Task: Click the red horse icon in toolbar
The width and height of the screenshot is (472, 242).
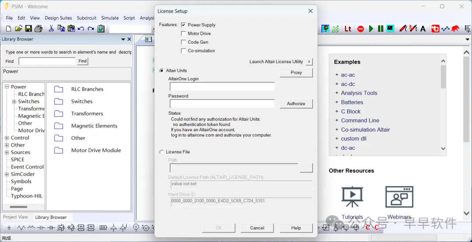Action: pyautogui.click(x=456, y=28)
